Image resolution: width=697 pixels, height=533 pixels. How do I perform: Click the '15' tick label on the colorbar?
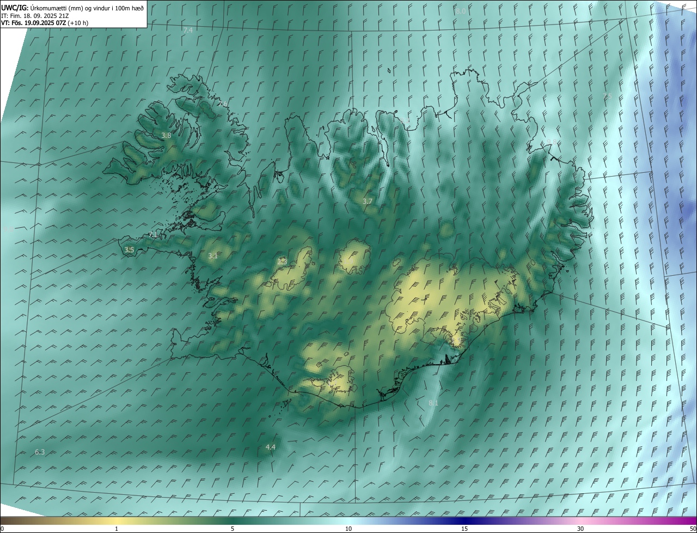point(464,529)
